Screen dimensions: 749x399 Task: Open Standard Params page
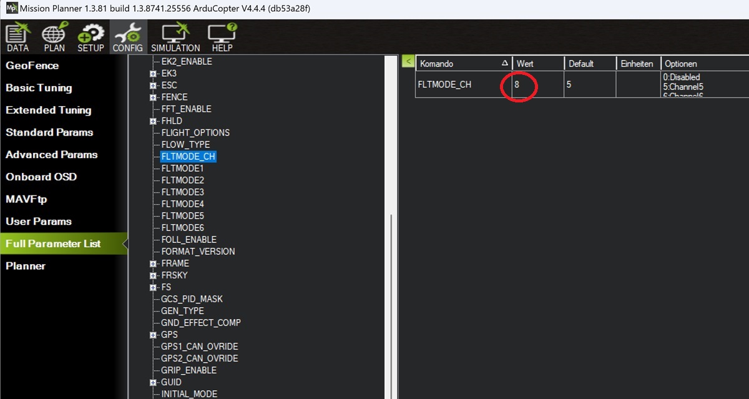[x=49, y=132]
